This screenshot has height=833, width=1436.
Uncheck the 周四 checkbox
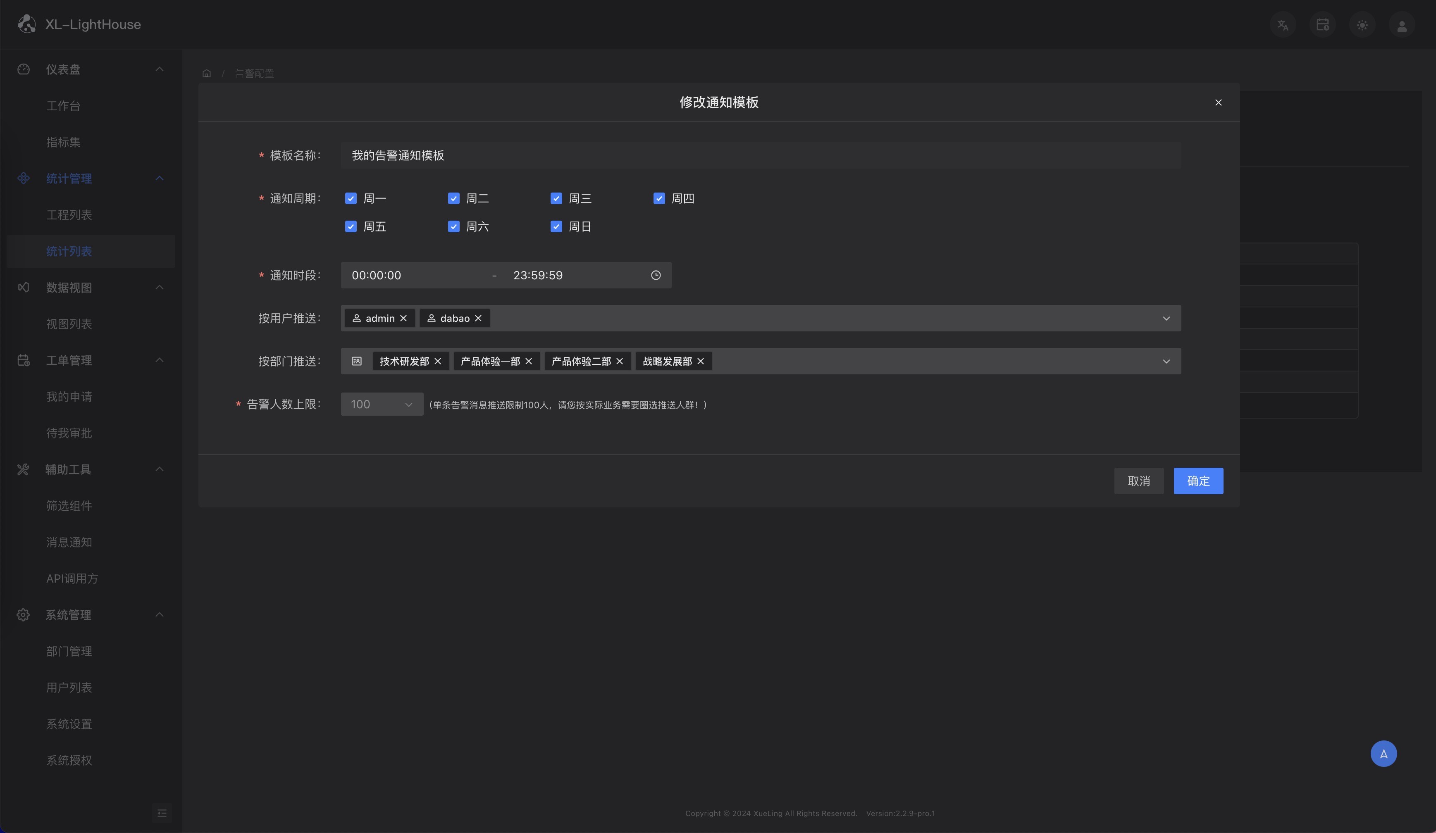659,198
